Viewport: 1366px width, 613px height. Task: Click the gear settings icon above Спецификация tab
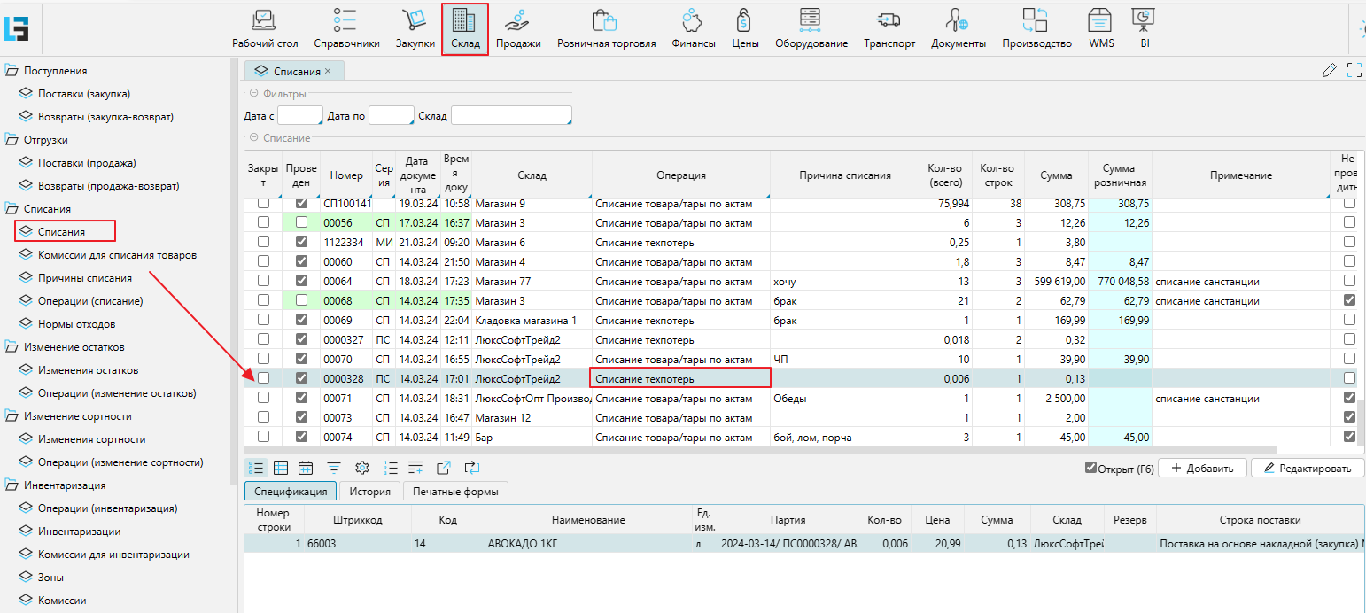click(361, 468)
